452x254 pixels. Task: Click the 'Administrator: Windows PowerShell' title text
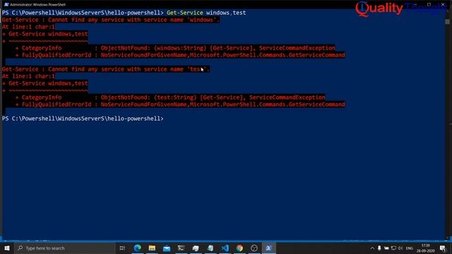37,5
